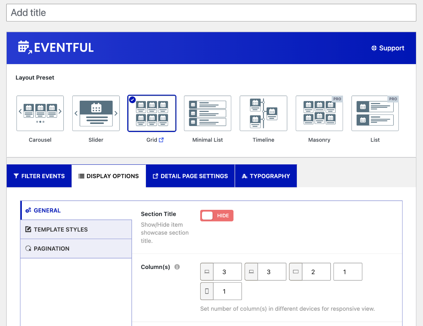Click the Add title input field
Image resolution: width=423 pixels, height=326 pixels.
click(x=211, y=13)
